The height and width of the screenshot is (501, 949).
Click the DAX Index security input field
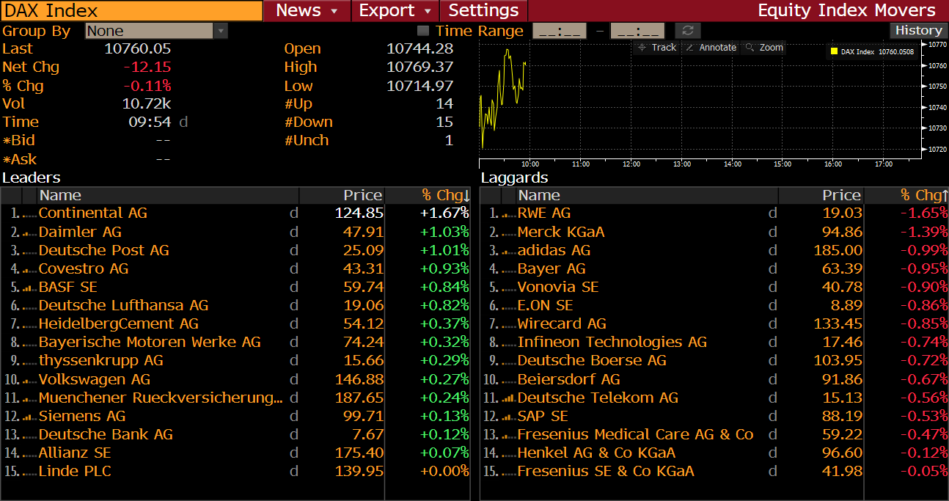[x=132, y=10]
